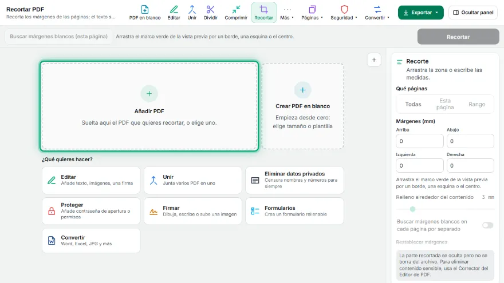The height and width of the screenshot is (283, 504).
Task: Hide the side panel with Ocultar panel
Action: click(473, 13)
